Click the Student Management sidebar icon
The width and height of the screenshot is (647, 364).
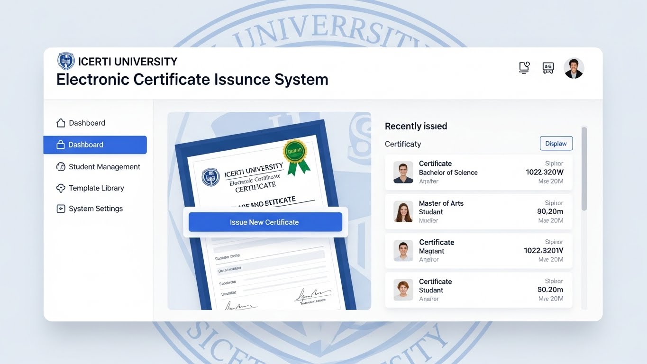tap(61, 167)
